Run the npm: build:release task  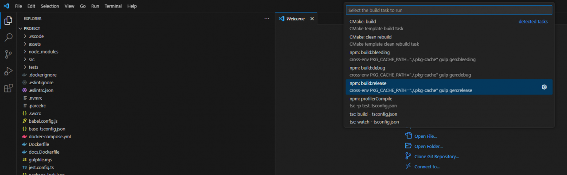pyautogui.click(x=449, y=87)
